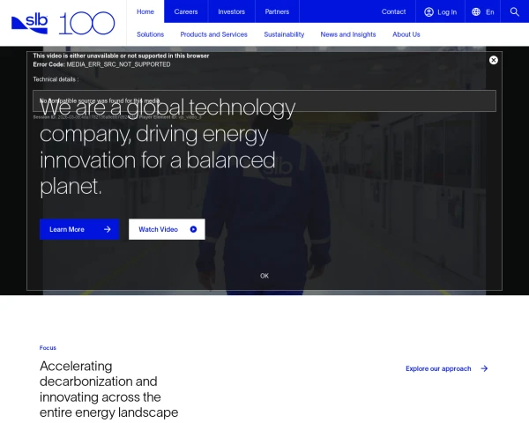
Task: Click the Learn More button
Action: pos(79,229)
